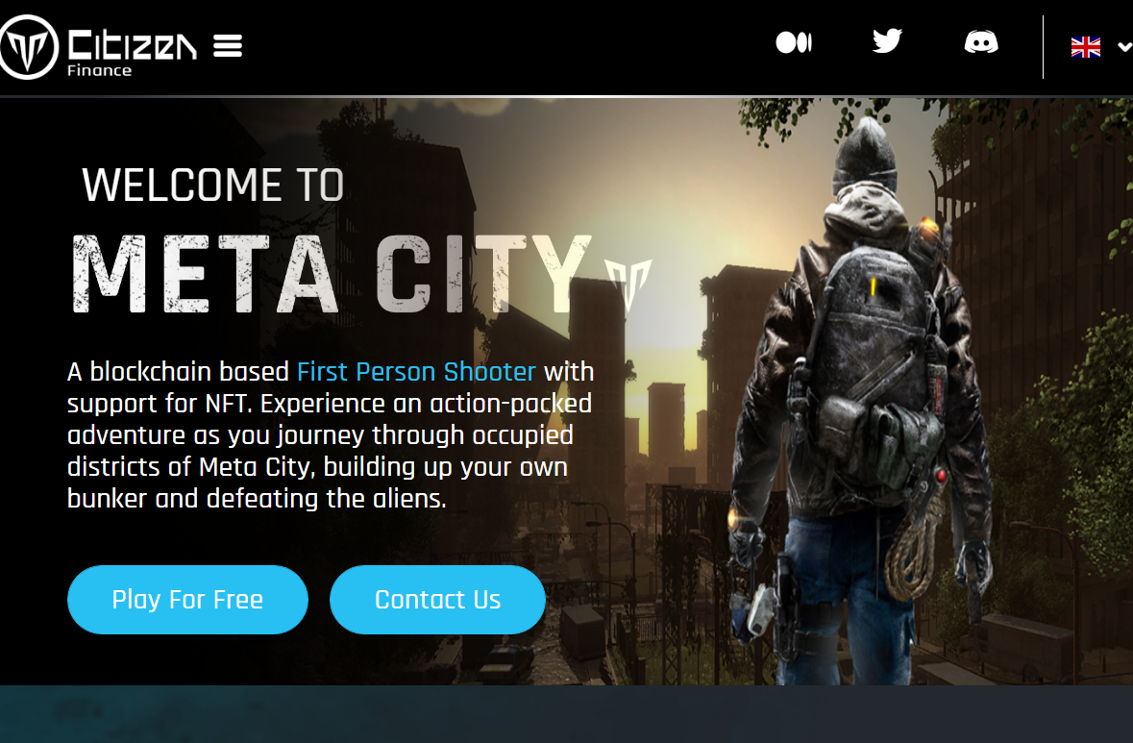Follow the First Person Shooter highlighted text
Image resolution: width=1133 pixels, height=743 pixels.
click(416, 371)
